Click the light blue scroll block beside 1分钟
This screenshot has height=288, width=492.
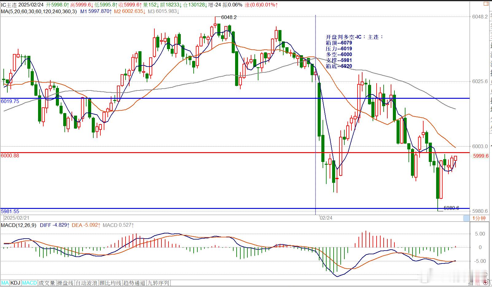click(x=466, y=218)
